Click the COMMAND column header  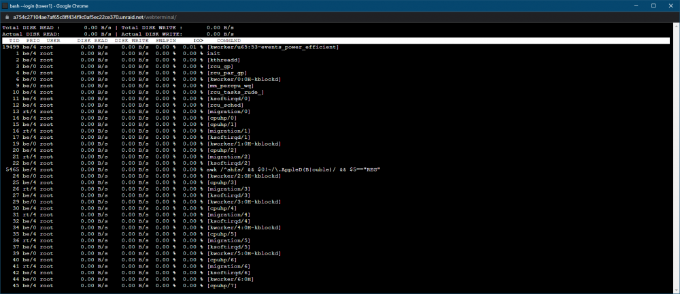(x=228, y=40)
